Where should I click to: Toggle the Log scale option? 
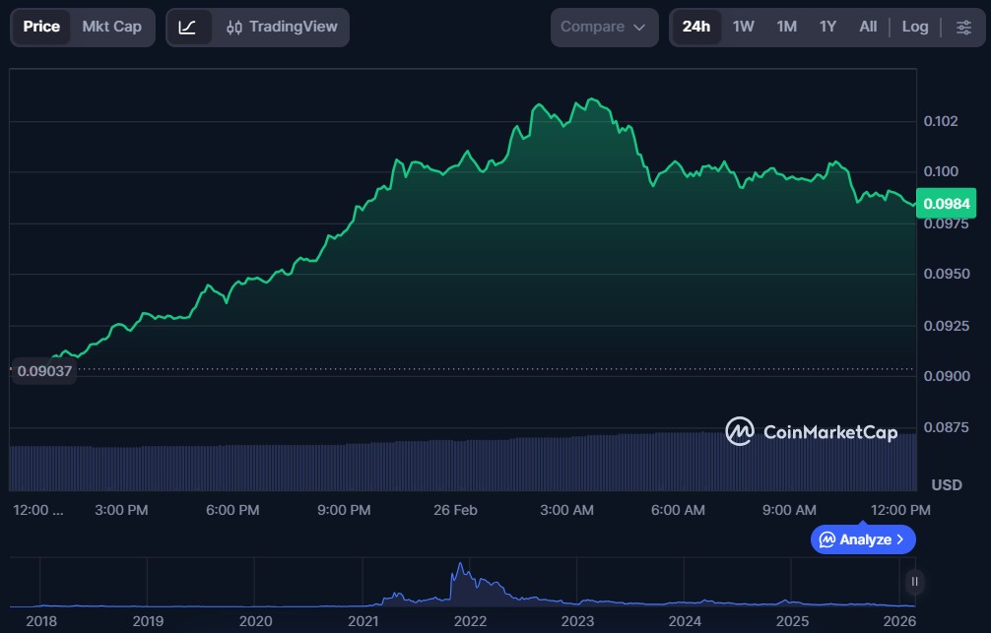915,27
